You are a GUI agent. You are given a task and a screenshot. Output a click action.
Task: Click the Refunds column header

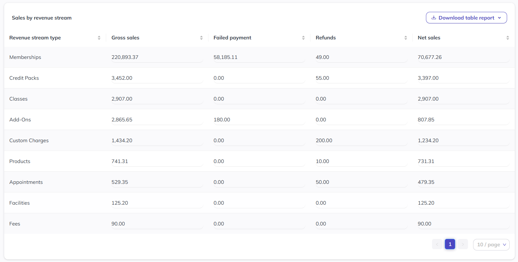coord(361,38)
